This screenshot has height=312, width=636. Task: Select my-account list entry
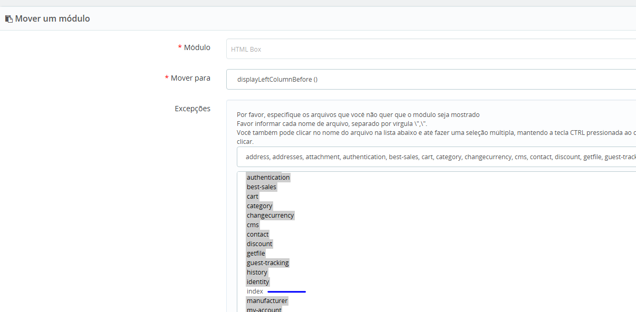tap(264, 309)
